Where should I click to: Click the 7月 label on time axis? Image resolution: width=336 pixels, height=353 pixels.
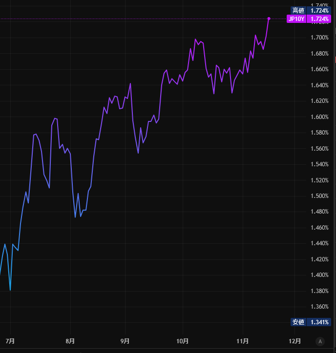tap(10, 341)
